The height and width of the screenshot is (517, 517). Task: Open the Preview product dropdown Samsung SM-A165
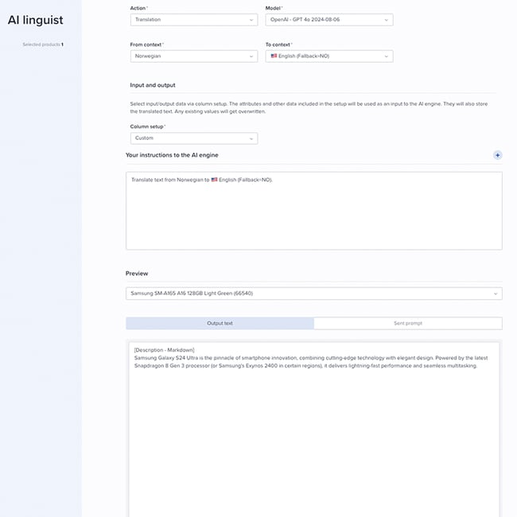(x=314, y=293)
